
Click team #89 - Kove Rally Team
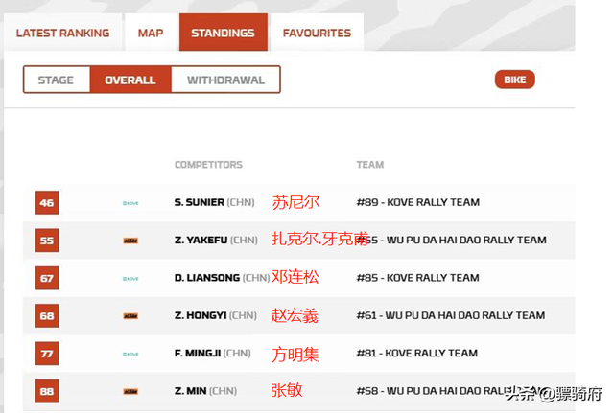click(x=418, y=202)
